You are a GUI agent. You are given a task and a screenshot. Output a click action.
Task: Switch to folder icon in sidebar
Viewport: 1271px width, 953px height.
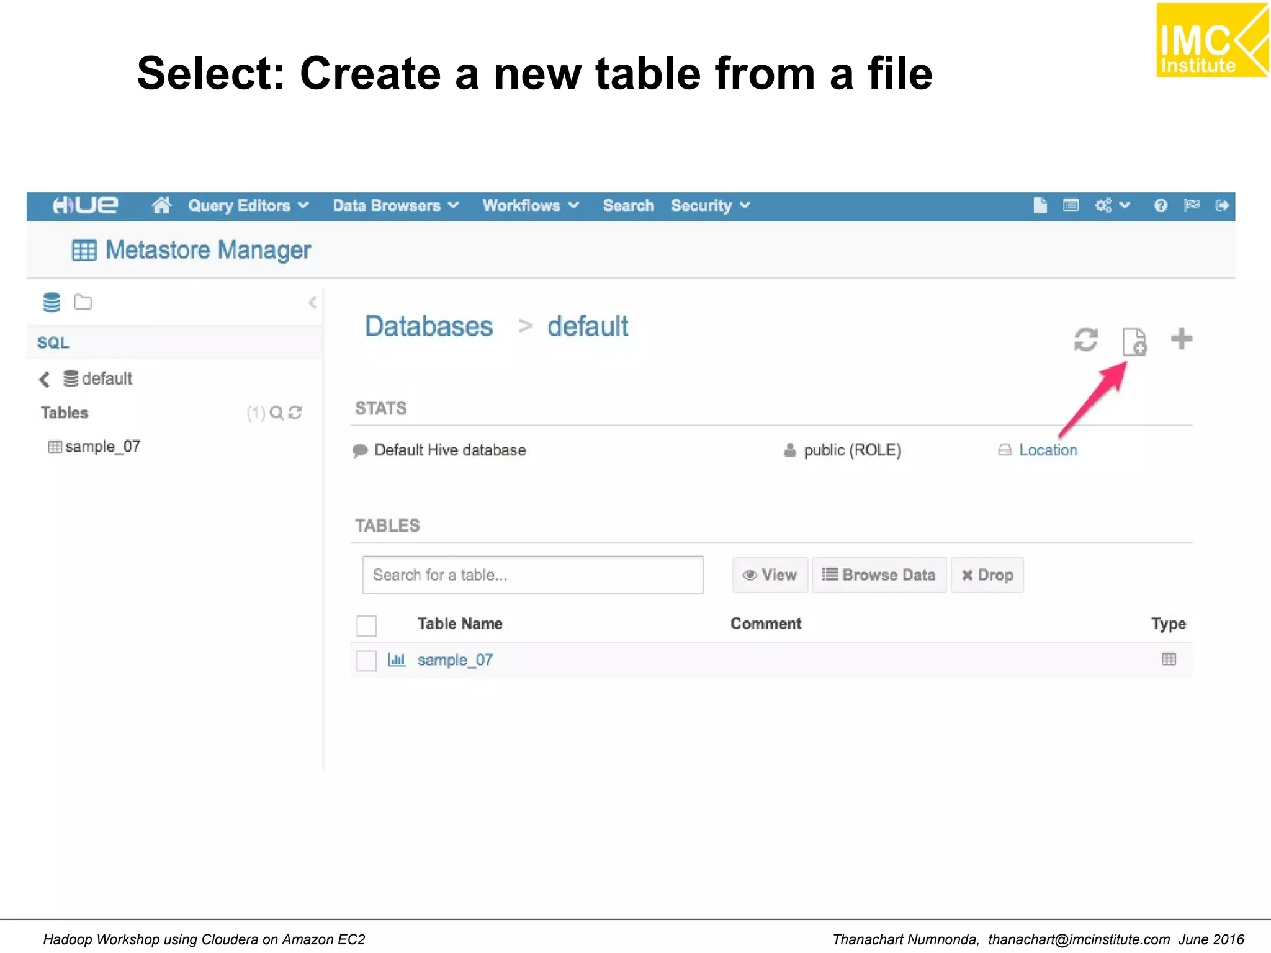(83, 302)
